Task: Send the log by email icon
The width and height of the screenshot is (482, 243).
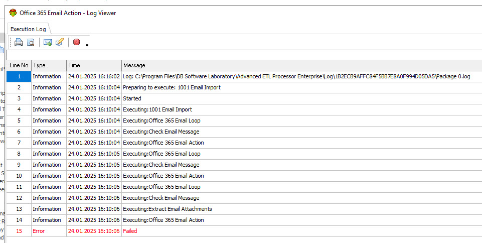Action: 48,42
